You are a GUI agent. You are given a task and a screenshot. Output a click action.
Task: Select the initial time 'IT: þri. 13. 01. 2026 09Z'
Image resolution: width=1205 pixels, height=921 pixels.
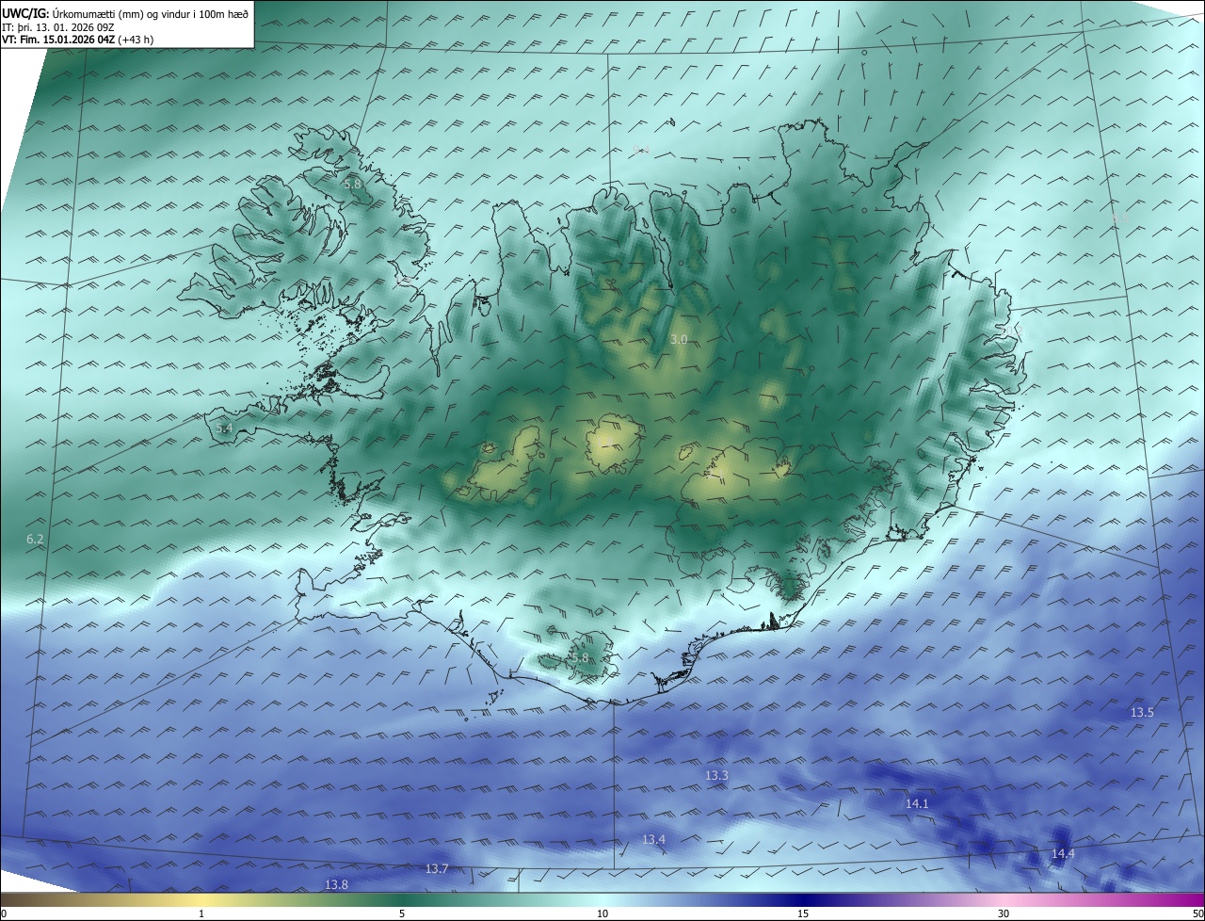tap(58, 27)
